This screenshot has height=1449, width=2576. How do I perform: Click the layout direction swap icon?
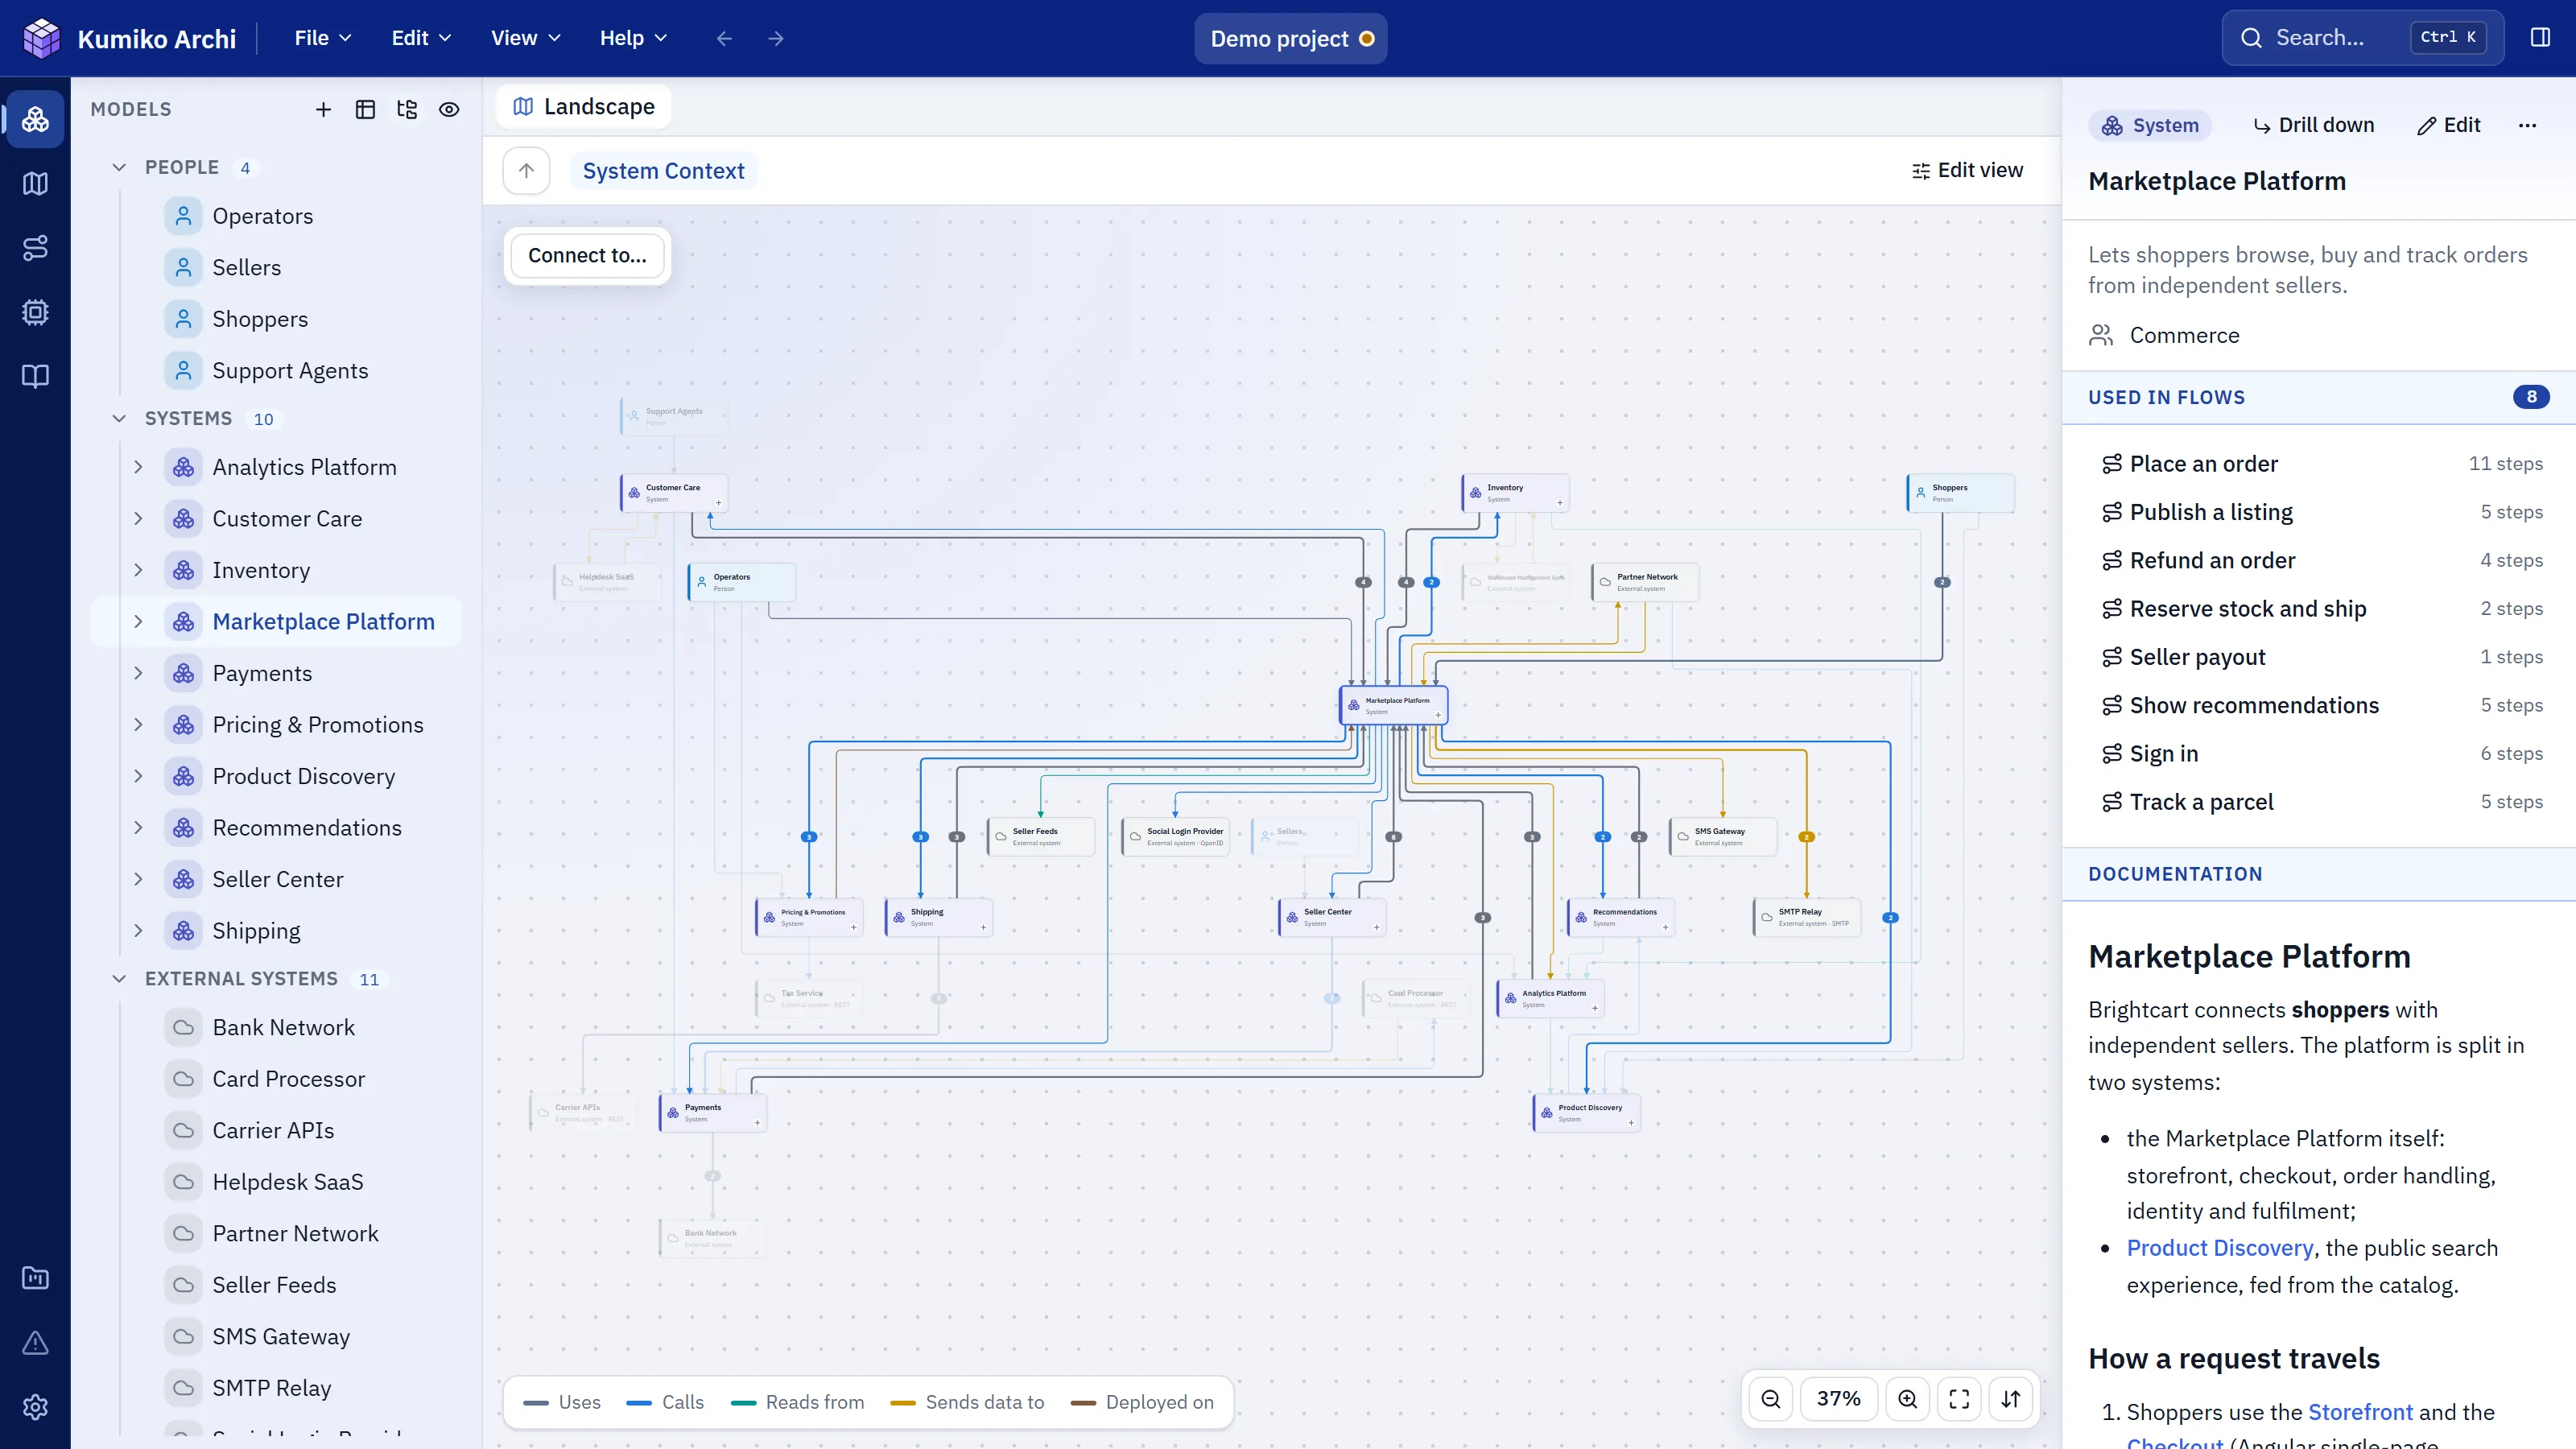[x=2011, y=1399]
